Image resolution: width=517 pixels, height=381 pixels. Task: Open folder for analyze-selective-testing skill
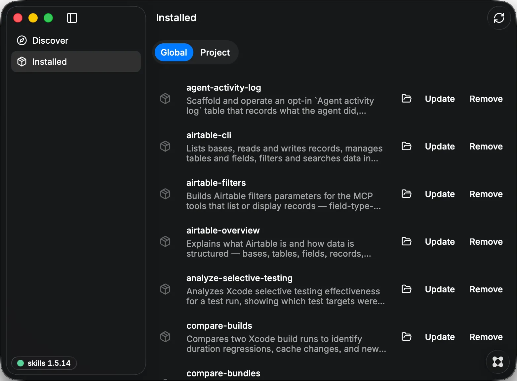(x=406, y=289)
